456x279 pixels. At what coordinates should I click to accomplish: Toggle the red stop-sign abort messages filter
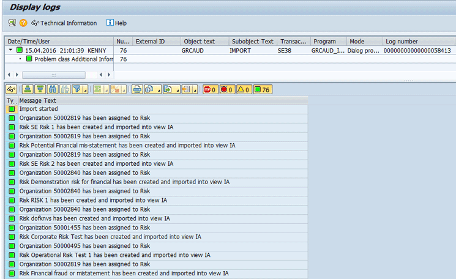pos(210,89)
